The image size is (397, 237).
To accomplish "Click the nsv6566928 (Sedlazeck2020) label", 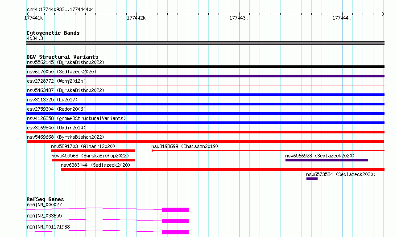I will click(320, 156).
